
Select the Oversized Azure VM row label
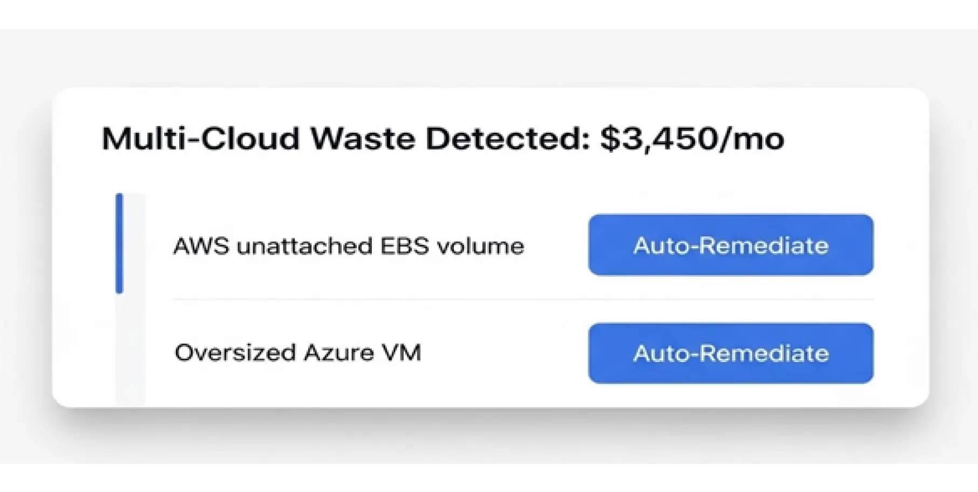coord(297,353)
